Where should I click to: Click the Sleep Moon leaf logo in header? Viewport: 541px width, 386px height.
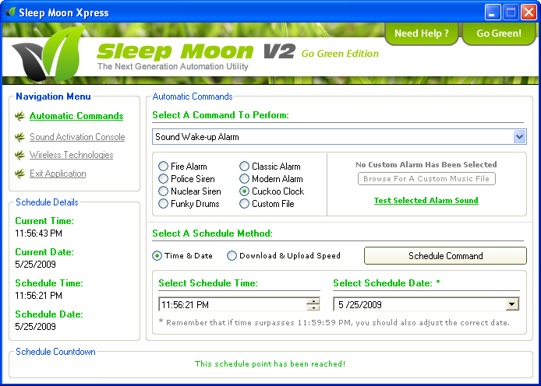pyautogui.click(x=49, y=54)
